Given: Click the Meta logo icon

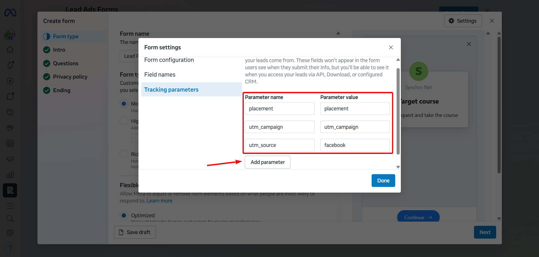Looking at the screenshot, I should pos(10,13).
